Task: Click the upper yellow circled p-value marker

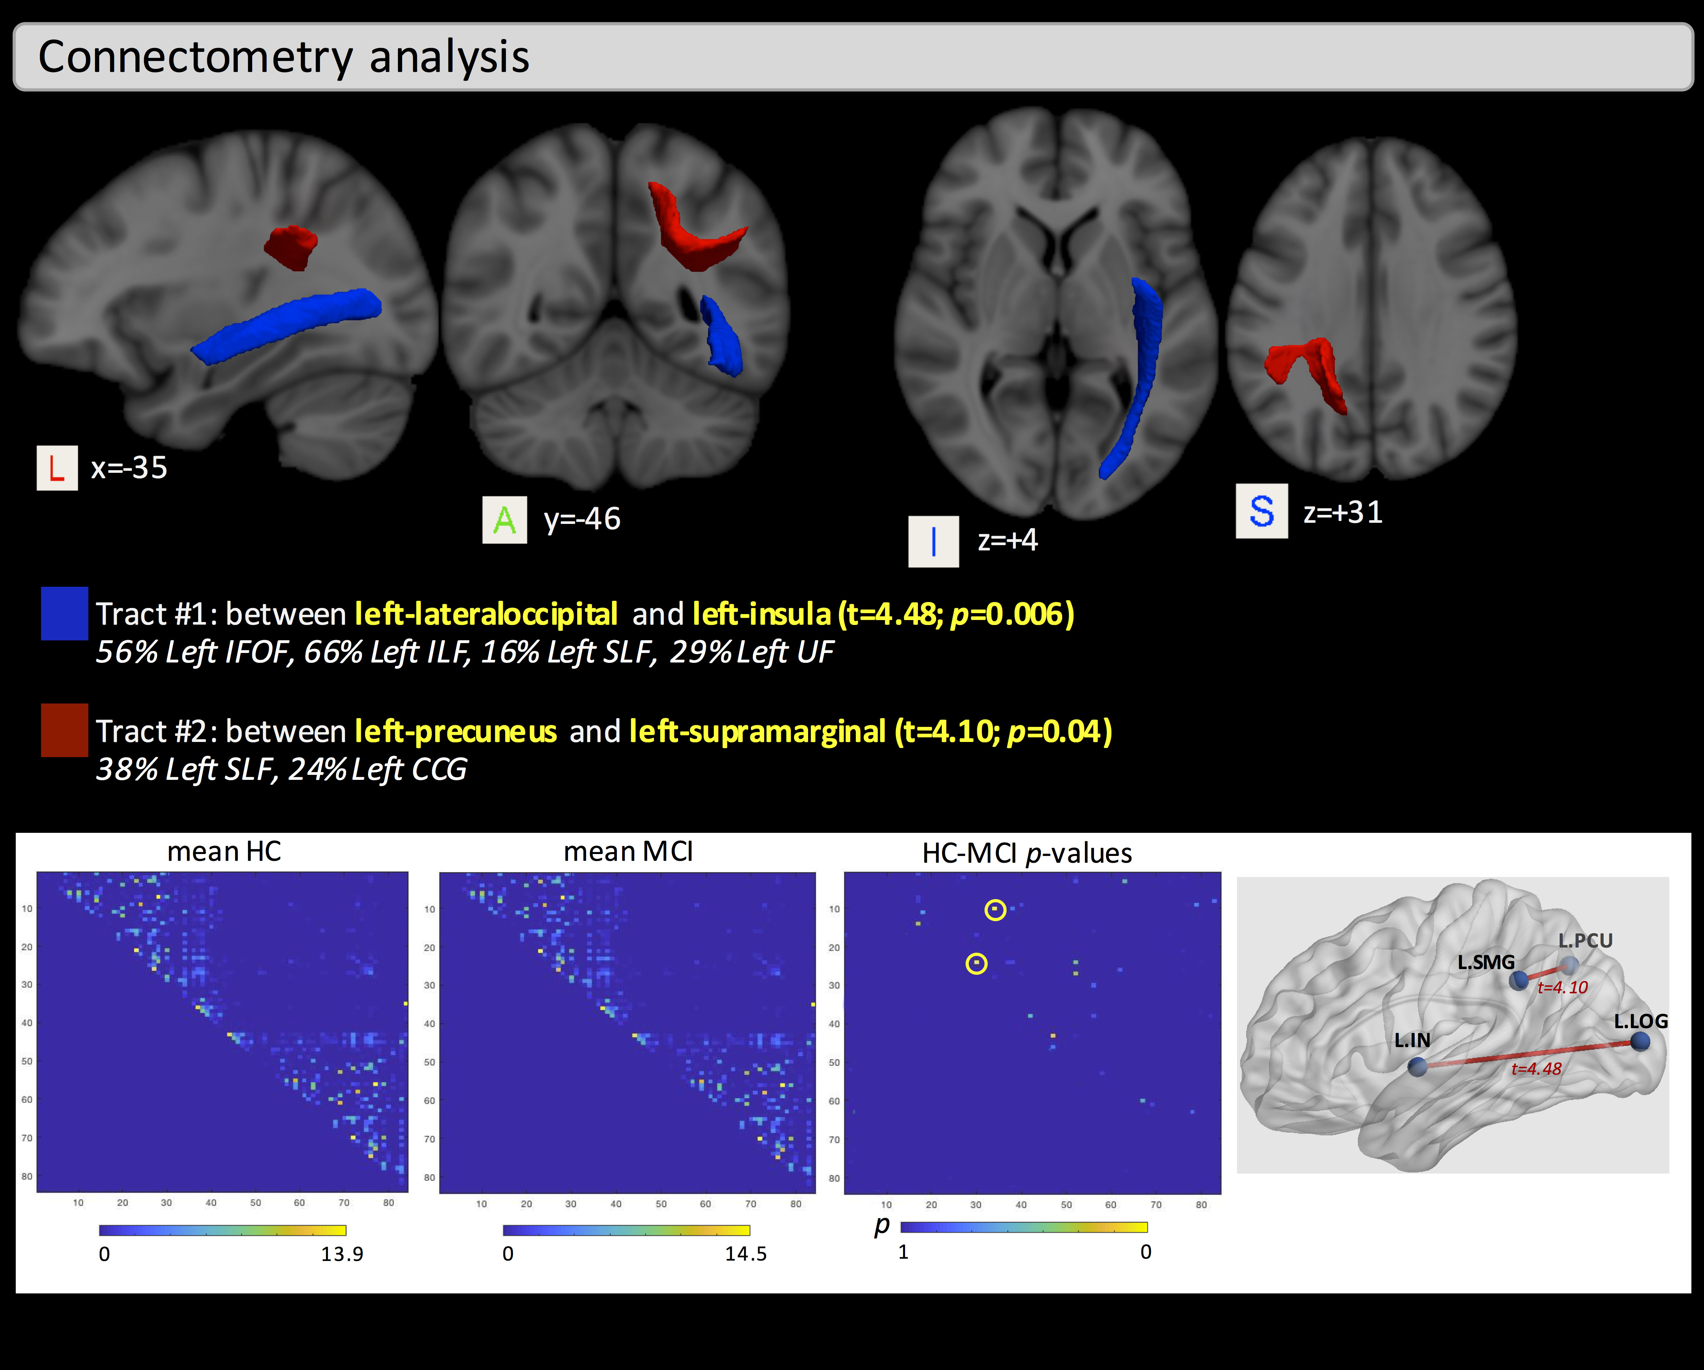Action: pos(995,910)
